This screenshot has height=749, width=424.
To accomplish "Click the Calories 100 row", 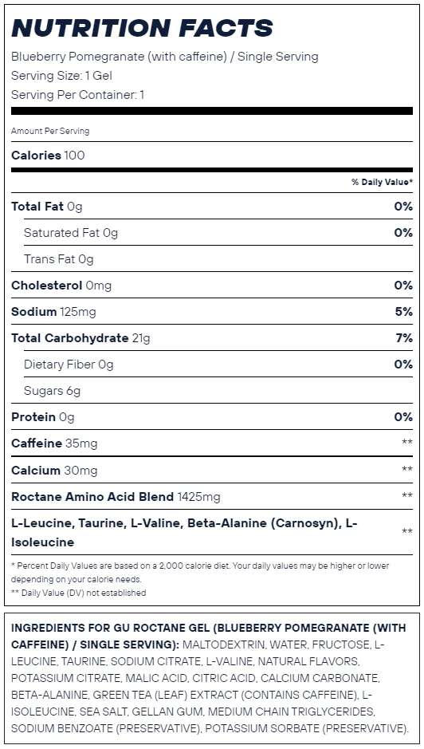I will pyautogui.click(x=212, y=156).
